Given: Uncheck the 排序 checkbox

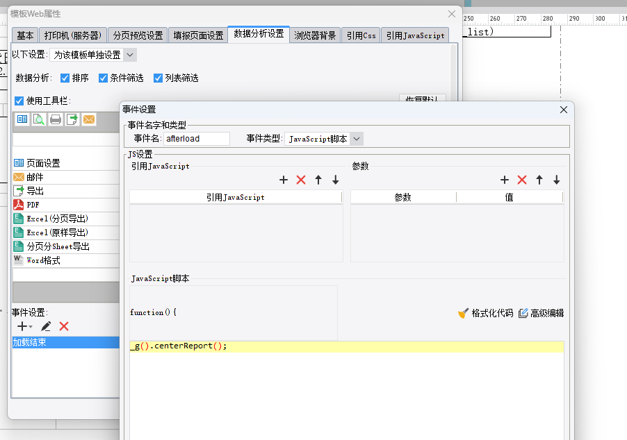Looking at the screenshot, I should (65, 78).
